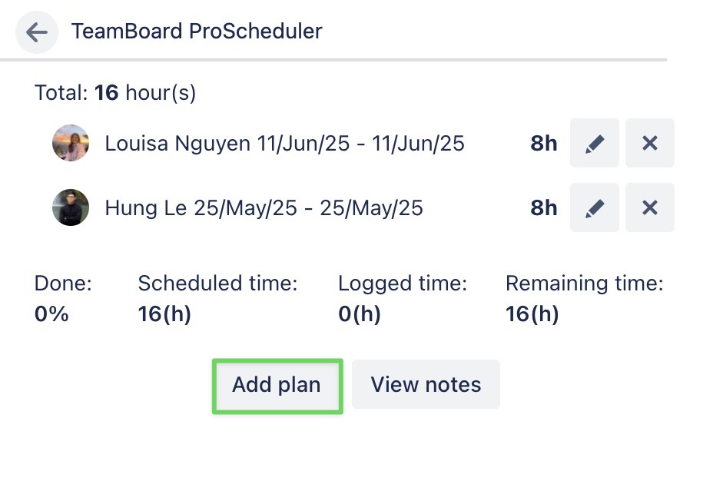The height and width of the screenshot is (481, 713).
Task: Select the TeamBoard ProScheduler title
Action: [197, 32]
